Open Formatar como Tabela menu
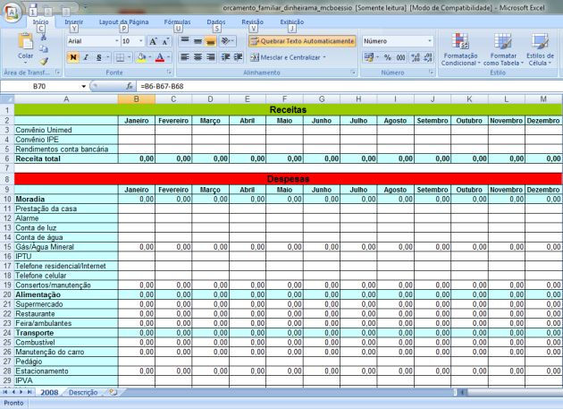Screen dimensions: 563x409 click(x=503, y=49)
